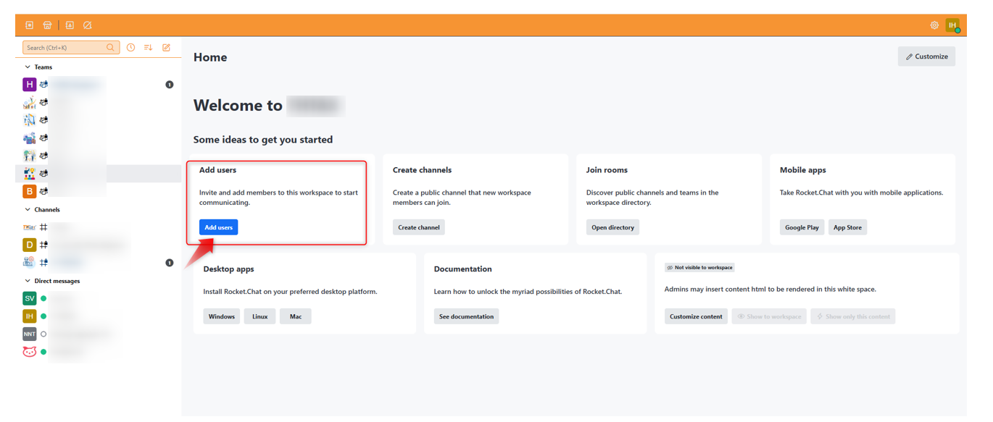
Task: Click the Open directory button
Action: pyautogui.click(x=612, y=227)
